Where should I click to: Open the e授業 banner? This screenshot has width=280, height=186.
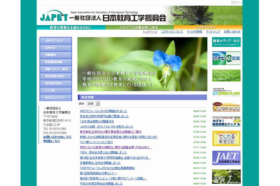pyautogui.click(x=233, y=58)
